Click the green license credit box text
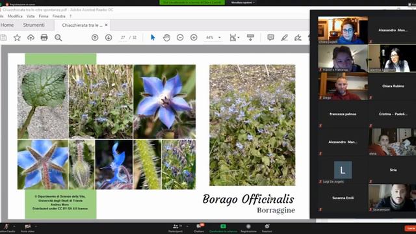 [x=60, y=202]
